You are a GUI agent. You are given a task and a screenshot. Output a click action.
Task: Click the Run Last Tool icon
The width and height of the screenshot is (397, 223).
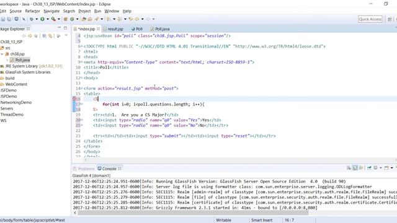53,19
